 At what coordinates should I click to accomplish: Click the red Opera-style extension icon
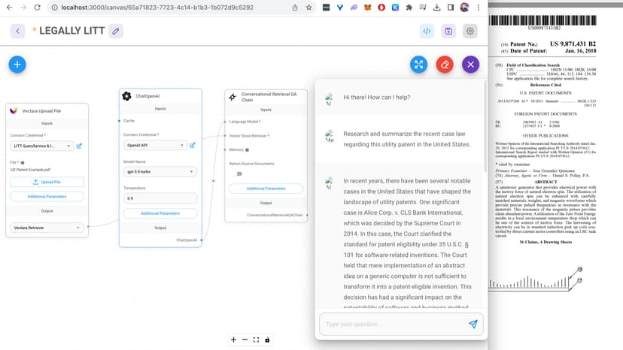coord(381,8)
